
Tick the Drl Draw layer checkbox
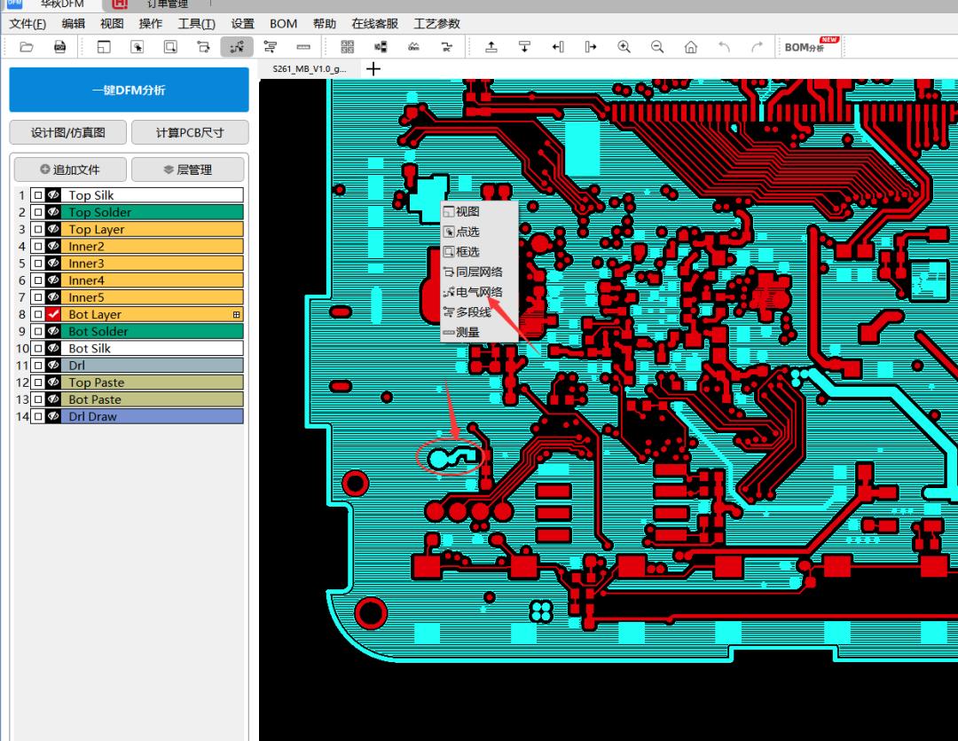coord(37,416)
